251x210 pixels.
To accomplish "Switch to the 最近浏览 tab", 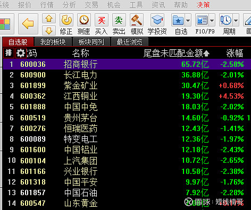I will pos(130,42).
